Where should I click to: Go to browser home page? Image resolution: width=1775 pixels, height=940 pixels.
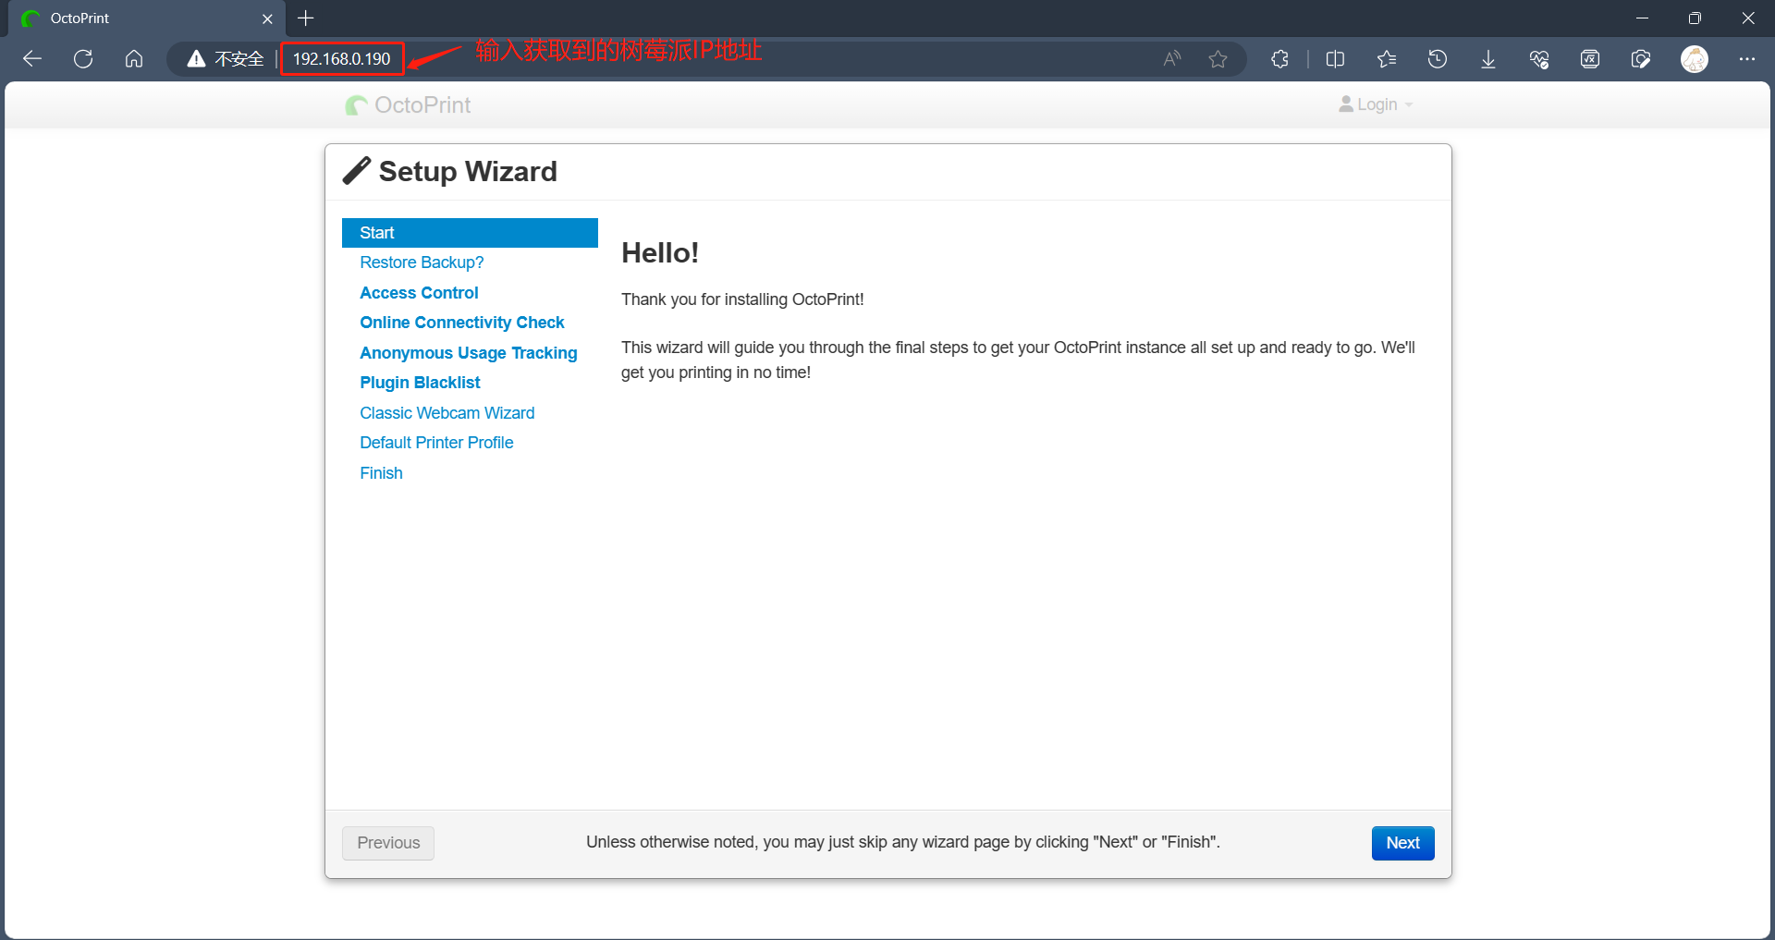pos(134,59)
